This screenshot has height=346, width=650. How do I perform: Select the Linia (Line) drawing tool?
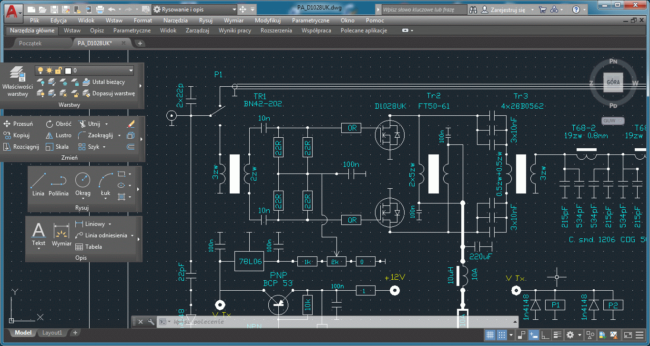tap(38, 183)
